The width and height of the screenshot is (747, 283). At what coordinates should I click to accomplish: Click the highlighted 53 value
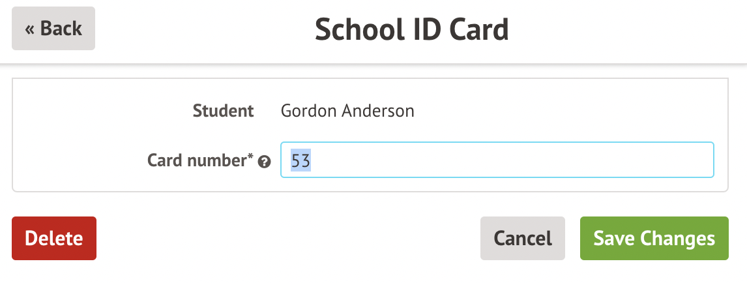point(300,160)
